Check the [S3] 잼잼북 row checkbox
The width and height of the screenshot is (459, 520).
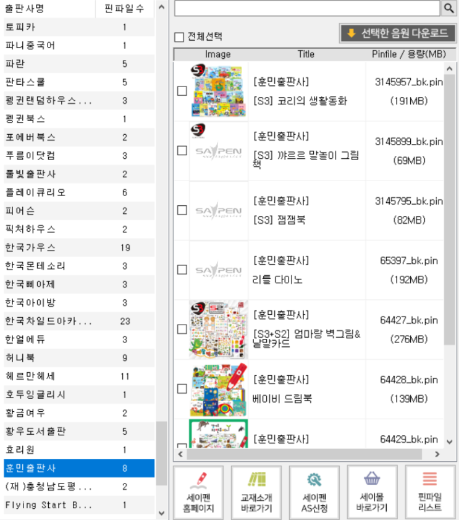(182, 210)
